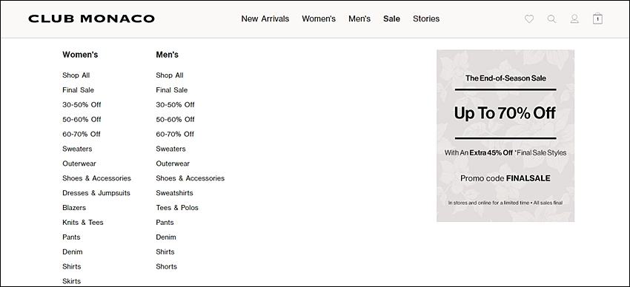Select 60-70% Off under Women's

point(82,135)
